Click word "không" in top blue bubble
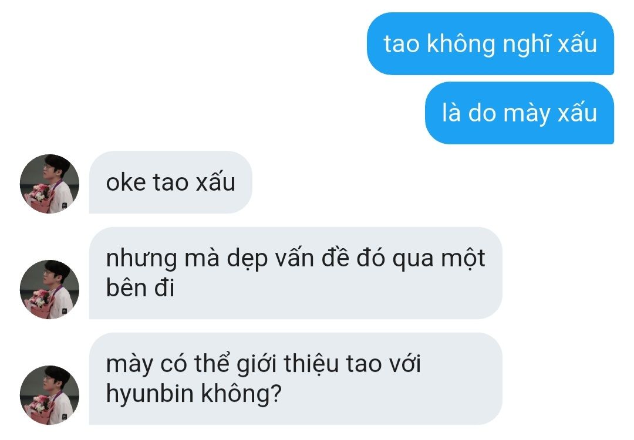The image size is (634, 440). (461, 43)
